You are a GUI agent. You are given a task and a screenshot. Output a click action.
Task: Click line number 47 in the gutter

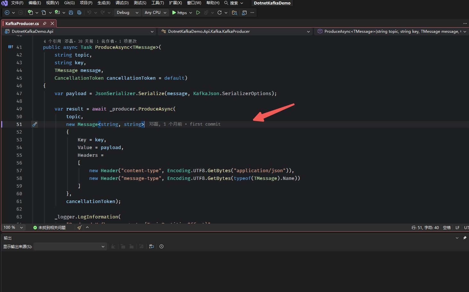tap(19, 93)
